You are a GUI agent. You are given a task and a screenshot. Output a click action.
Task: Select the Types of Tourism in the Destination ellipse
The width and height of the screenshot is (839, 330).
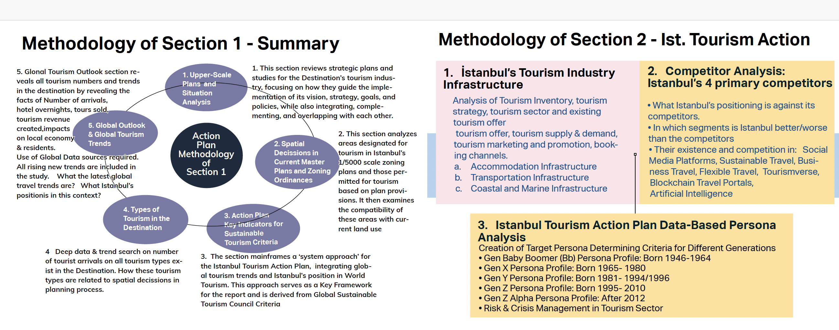[x=145, y=219]
